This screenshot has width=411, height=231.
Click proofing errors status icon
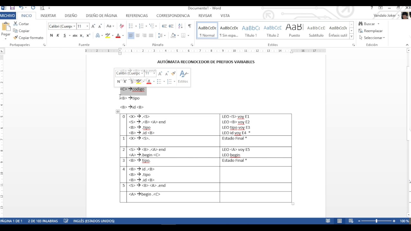coord(66,221)
